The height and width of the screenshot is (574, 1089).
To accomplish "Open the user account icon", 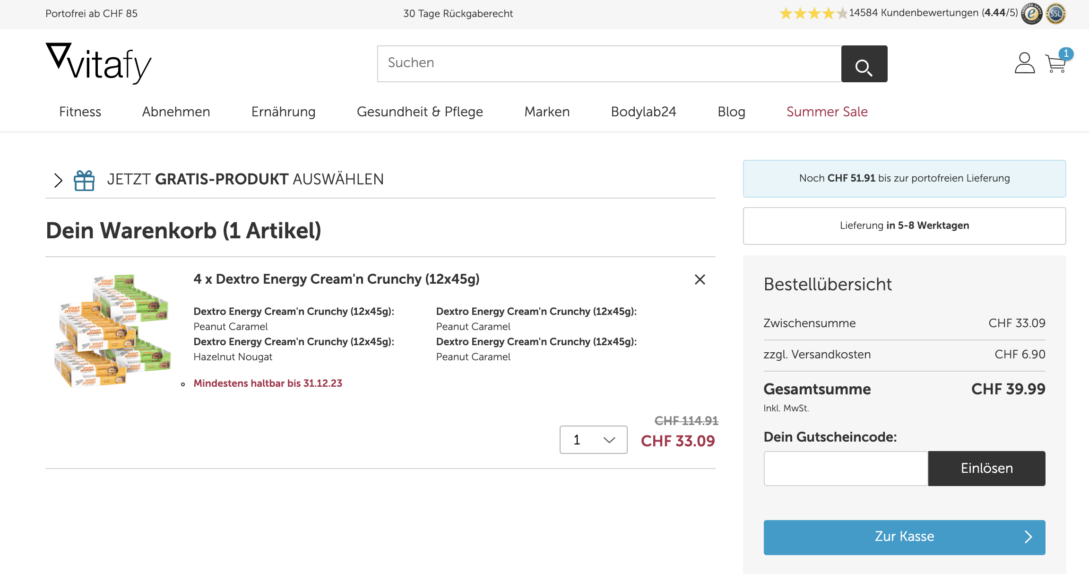I will point(1024,63).
